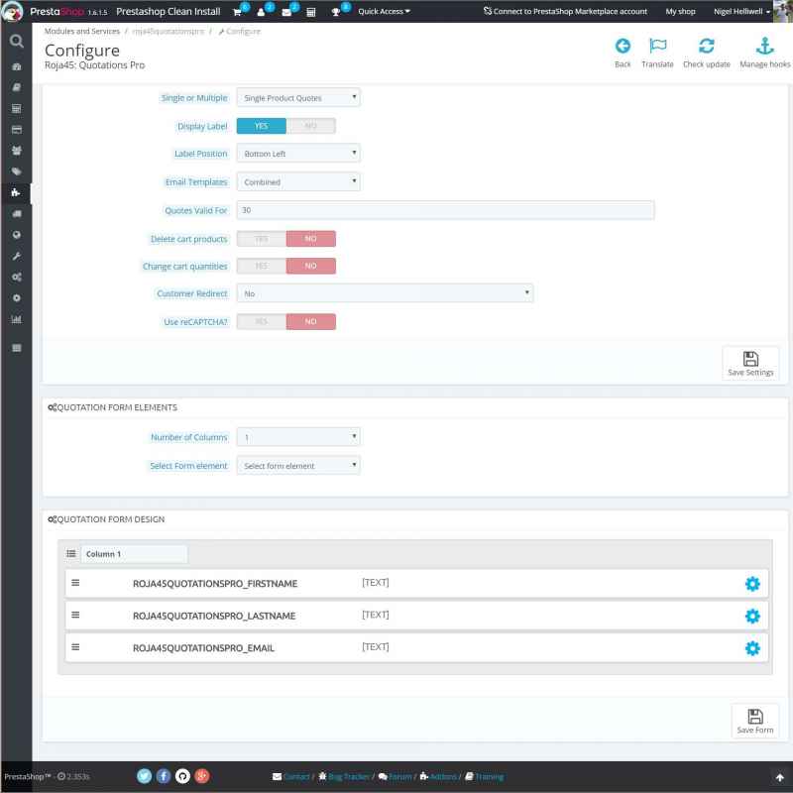Open the Number of Columns dropdown
Image resolution: width=793 pixels, height=793 pixels.
click(298, 437)
